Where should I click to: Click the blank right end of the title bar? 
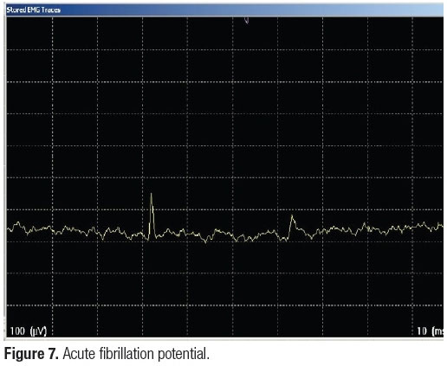[x=405, y=10]
